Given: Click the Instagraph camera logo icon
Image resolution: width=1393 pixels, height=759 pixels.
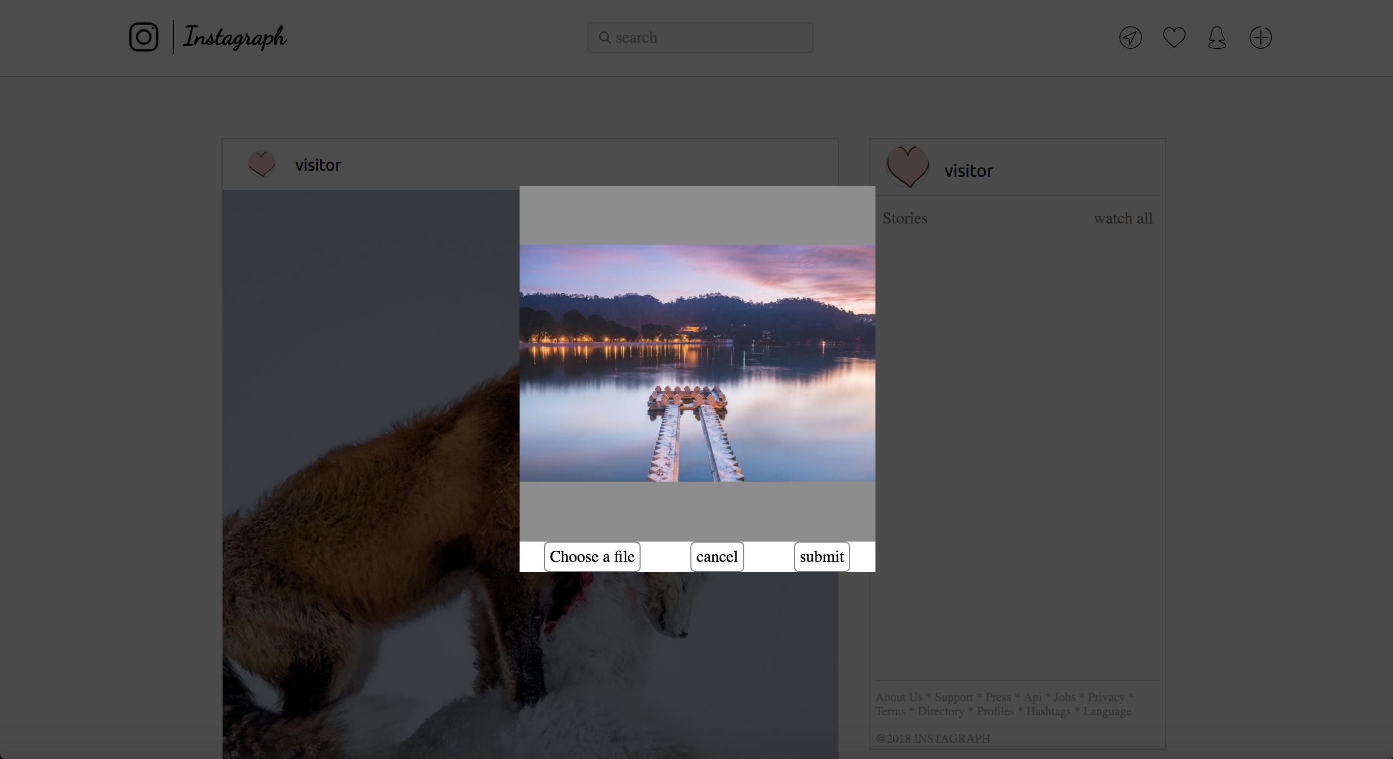Looking at the screenshot, I should [143, 37].
